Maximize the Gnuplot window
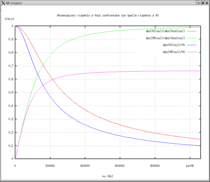This screenshot has width=210, height=182. (202, 3)
